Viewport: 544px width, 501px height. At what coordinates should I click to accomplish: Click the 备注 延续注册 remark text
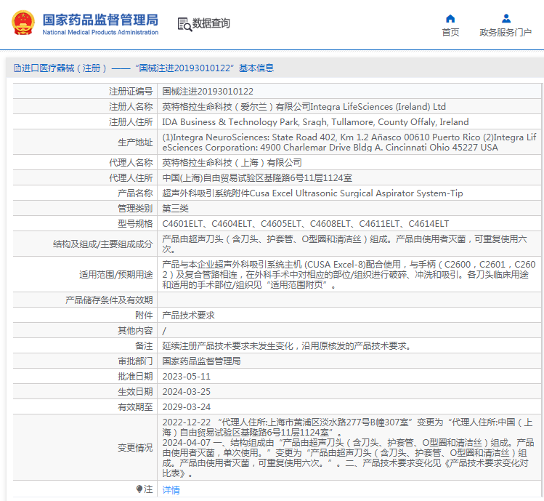pos(287,345)
